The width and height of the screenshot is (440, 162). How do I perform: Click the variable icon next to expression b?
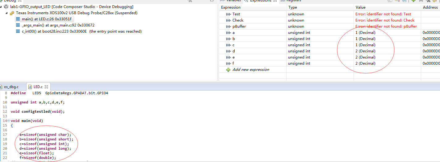(x=228, y=39)
